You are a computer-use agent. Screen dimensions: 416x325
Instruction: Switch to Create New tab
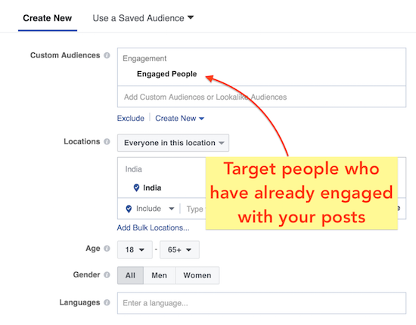click(48, 18)
